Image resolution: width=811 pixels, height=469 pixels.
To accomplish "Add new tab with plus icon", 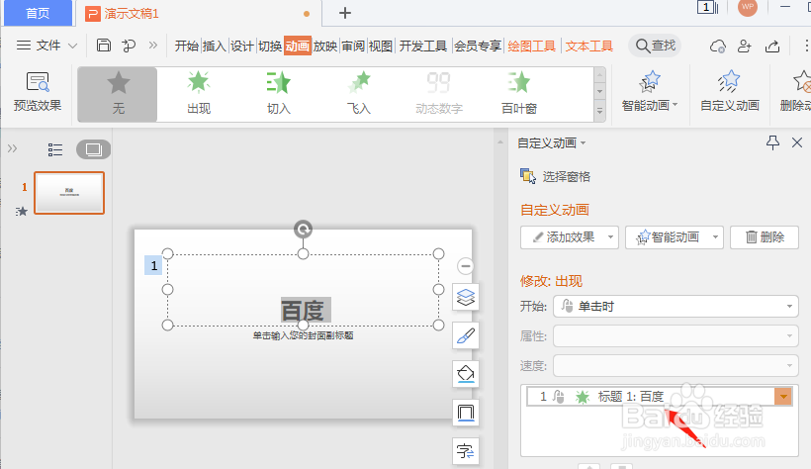I will pyautogui.click(x=345, y=13).
